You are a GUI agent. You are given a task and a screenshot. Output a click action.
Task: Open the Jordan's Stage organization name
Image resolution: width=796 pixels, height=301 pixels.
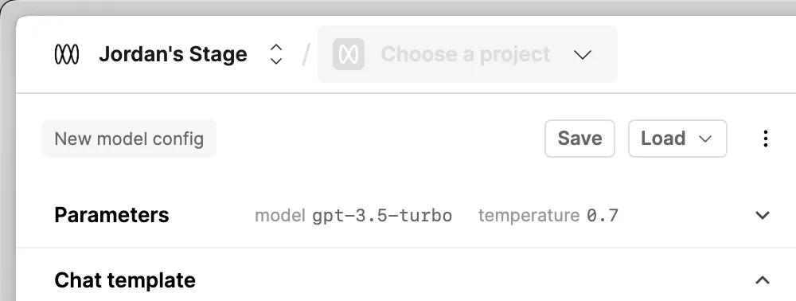(173, 54)
